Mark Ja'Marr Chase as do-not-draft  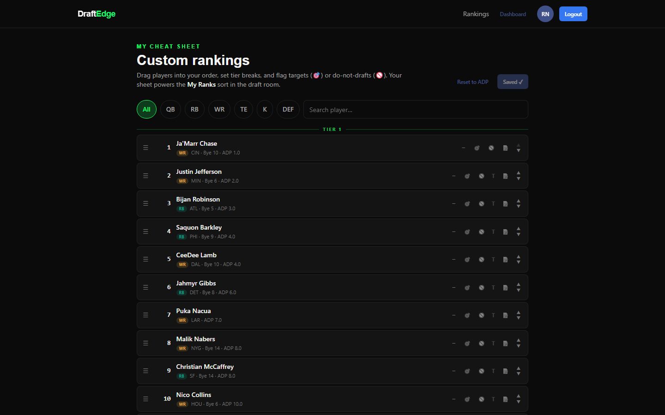491,148
